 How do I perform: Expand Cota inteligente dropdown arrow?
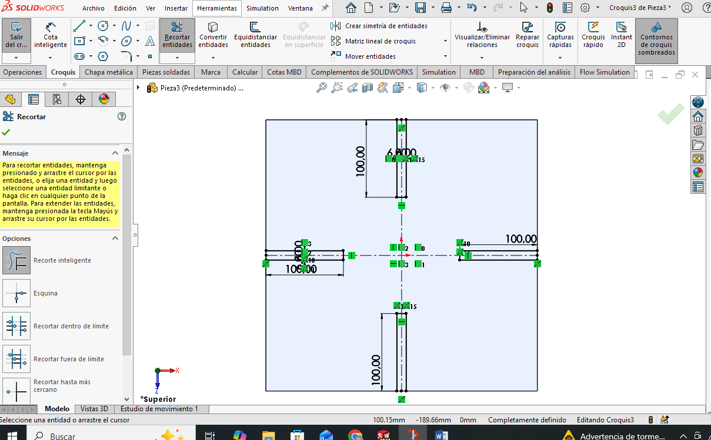(x=51, y=58)
